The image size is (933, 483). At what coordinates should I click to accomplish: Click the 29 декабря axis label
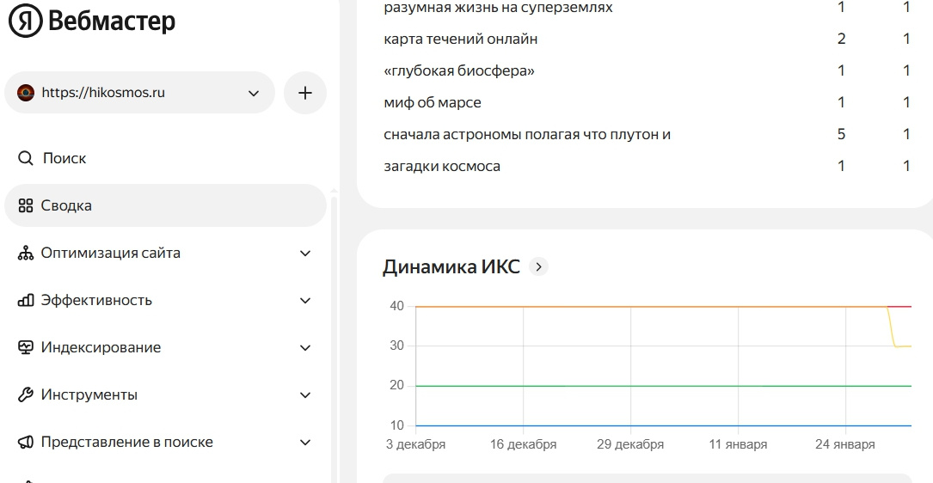(x=630, y=444)
